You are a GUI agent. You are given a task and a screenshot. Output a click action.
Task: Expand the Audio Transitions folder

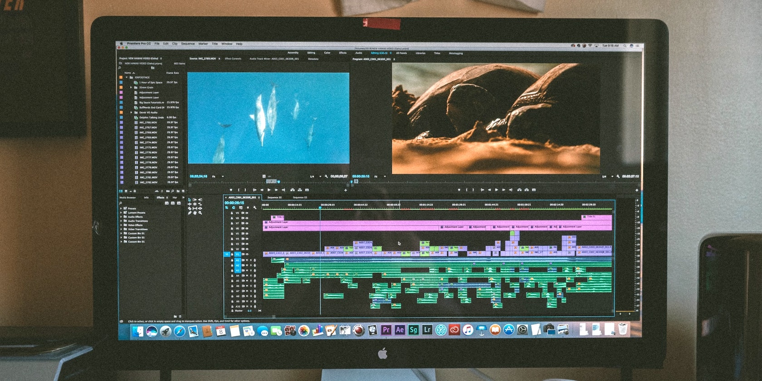click(121, 221)
